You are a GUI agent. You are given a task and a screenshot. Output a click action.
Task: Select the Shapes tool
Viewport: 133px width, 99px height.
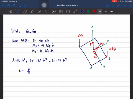40,12
